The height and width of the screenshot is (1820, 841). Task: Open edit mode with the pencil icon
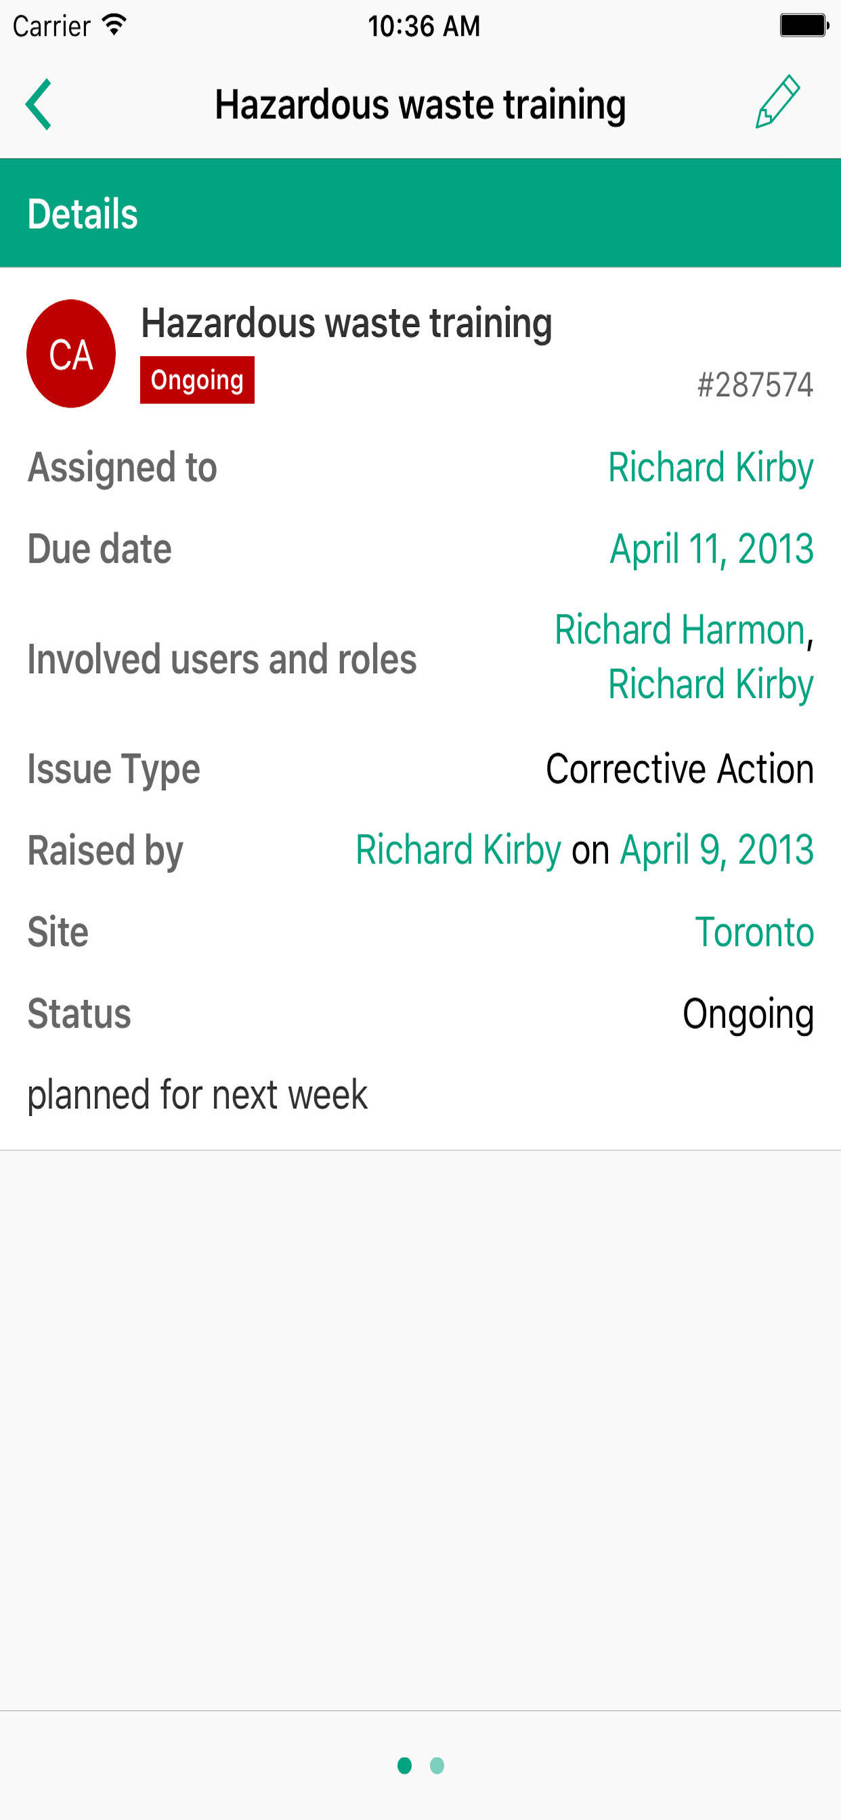coord(777,102)
